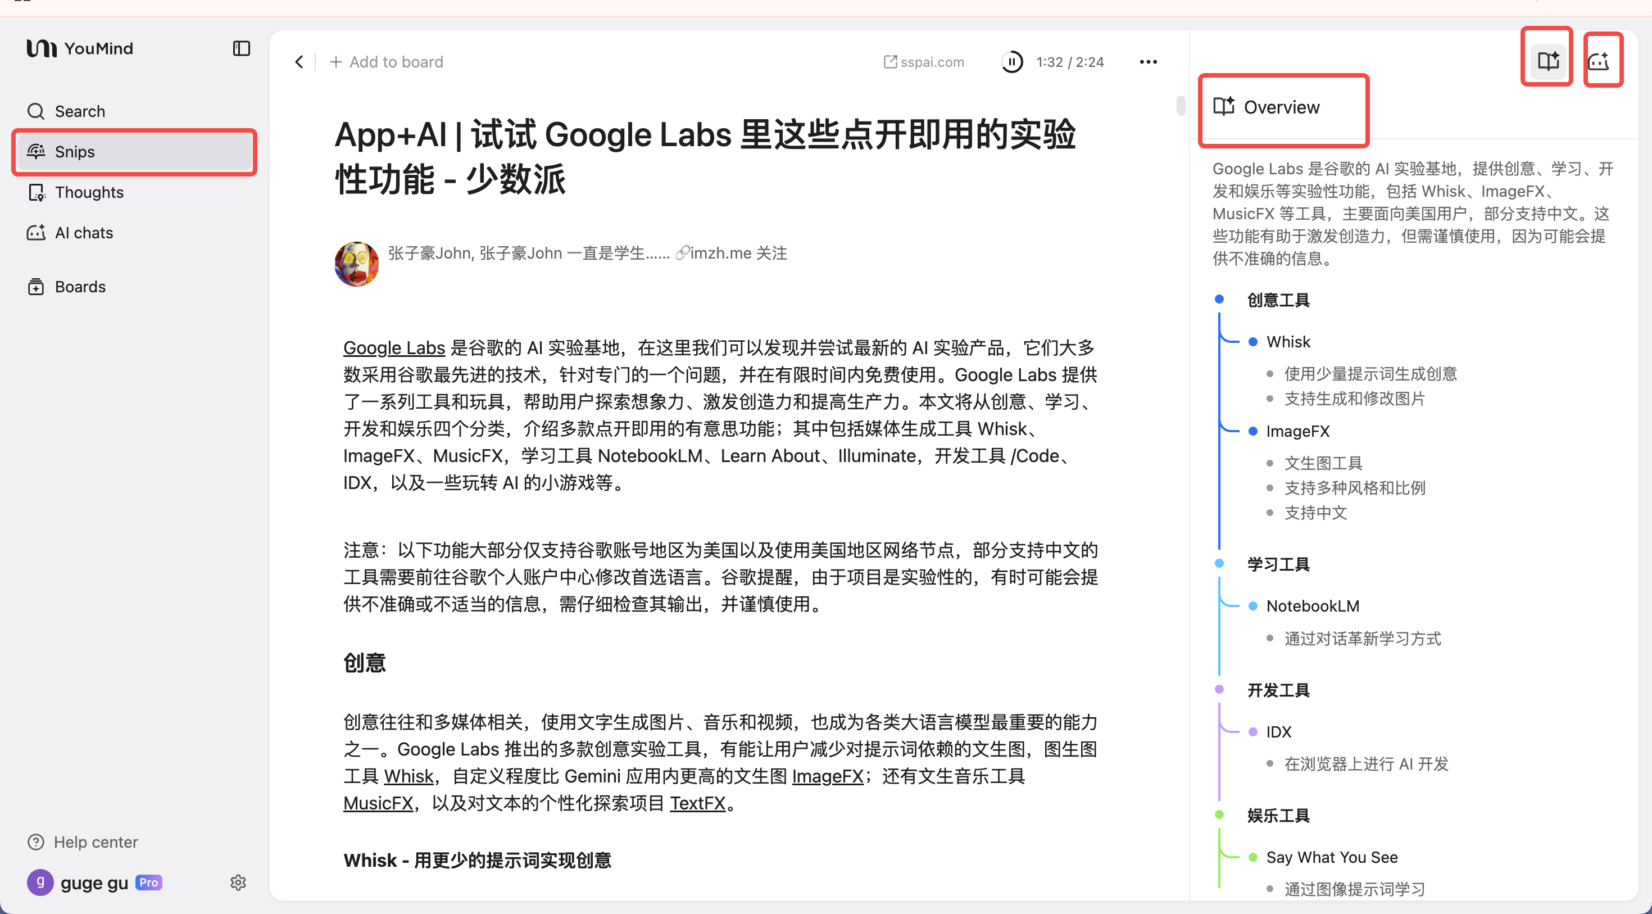Open the AI chat panel icon at top right
The image size is (1652, 914).
point(1599,61)
